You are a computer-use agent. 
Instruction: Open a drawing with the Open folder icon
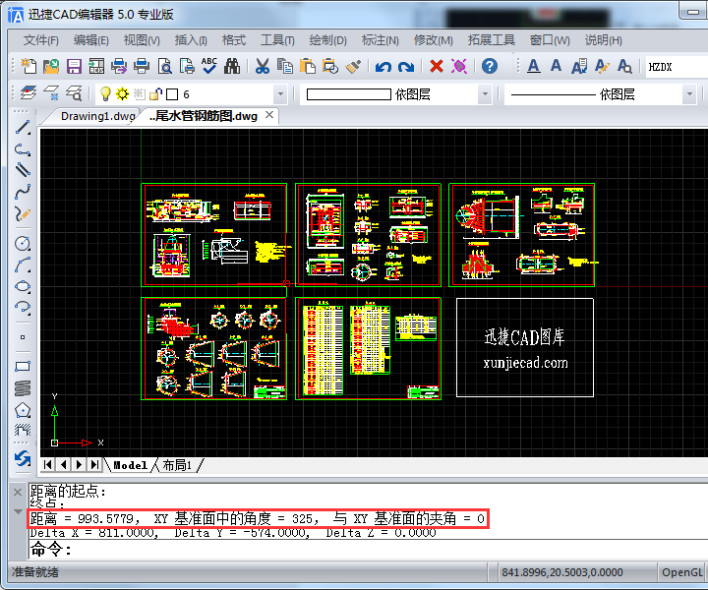tap(51, 66)
